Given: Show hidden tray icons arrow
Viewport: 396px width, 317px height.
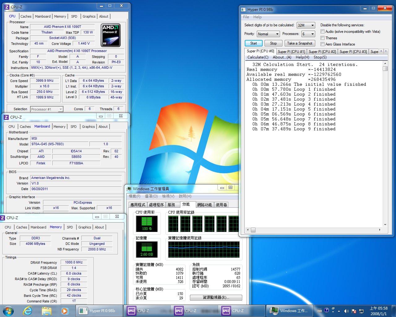Looking at the screenshot, I should pyautogui.click(x=339, y=311).
